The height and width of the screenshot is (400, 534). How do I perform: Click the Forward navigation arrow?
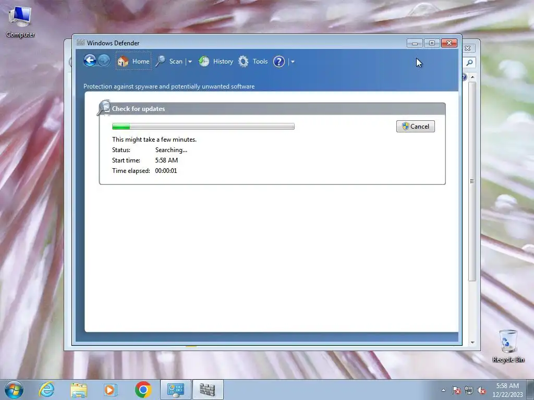point(104,61)
